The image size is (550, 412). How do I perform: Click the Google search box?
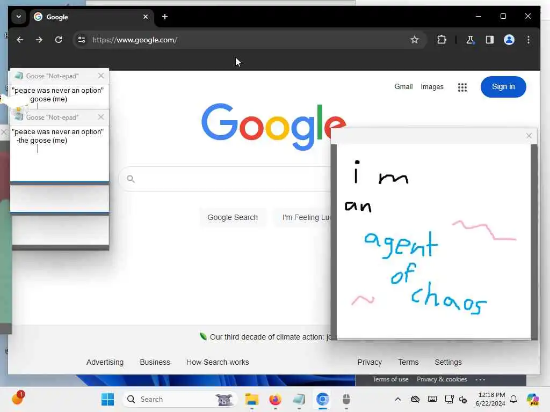tap(225, 179)
